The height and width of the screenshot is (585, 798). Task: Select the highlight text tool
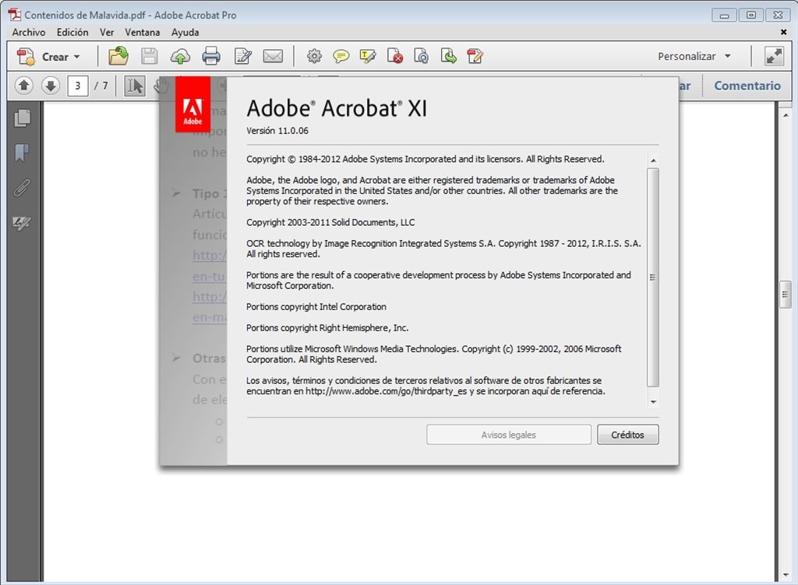368,56
